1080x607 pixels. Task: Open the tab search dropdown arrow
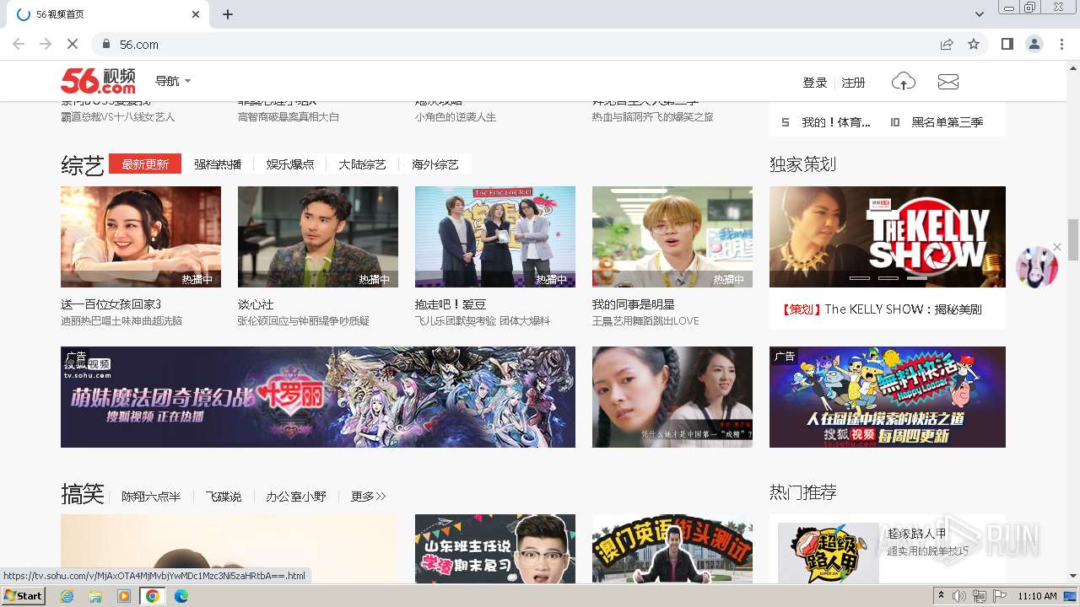(980, 14)
